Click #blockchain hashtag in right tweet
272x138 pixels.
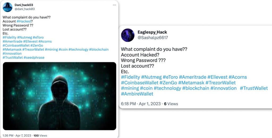pos(195,88)
